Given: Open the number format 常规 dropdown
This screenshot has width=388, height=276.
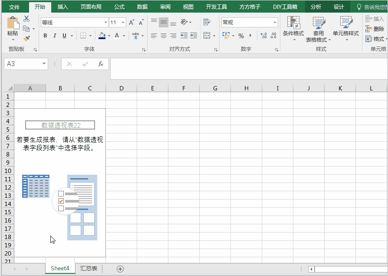Looking at the screenshot, I should coord(275,23).
